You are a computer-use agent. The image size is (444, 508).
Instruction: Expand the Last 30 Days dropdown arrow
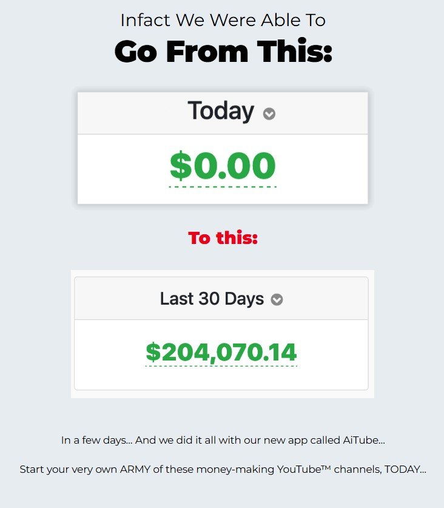click(277, 300)
